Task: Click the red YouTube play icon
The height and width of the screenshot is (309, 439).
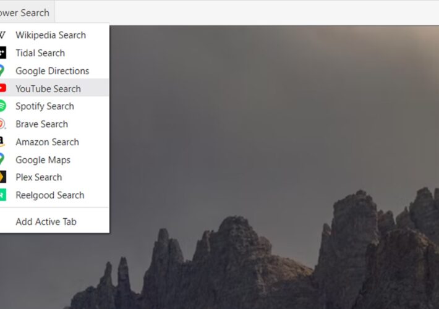Action: click(x=3, y=88)
